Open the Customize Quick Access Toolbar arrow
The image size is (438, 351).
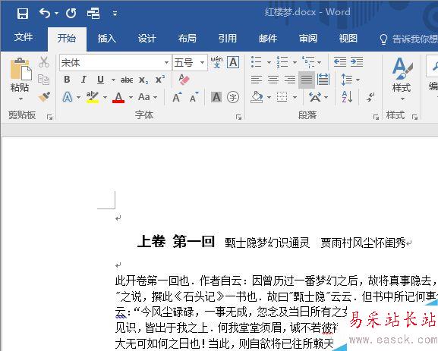(x=115, y=13)
